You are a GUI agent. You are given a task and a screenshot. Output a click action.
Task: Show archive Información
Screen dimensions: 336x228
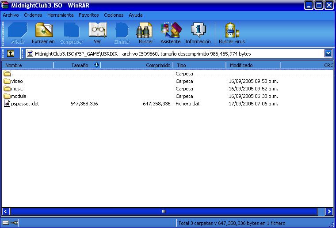click(198, 33)
